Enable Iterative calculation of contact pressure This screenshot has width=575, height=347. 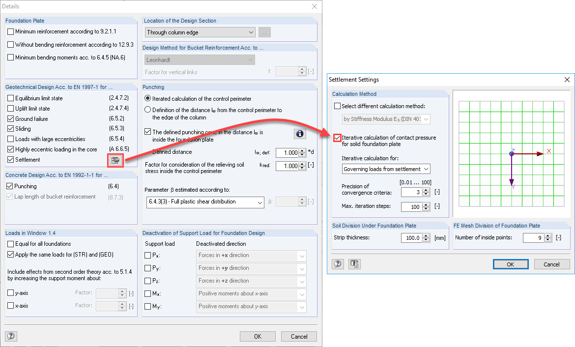click(337, 138)
